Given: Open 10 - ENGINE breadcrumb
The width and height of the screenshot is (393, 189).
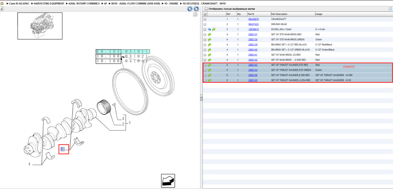Looking at the screenshot, I should tap(171, 4).
